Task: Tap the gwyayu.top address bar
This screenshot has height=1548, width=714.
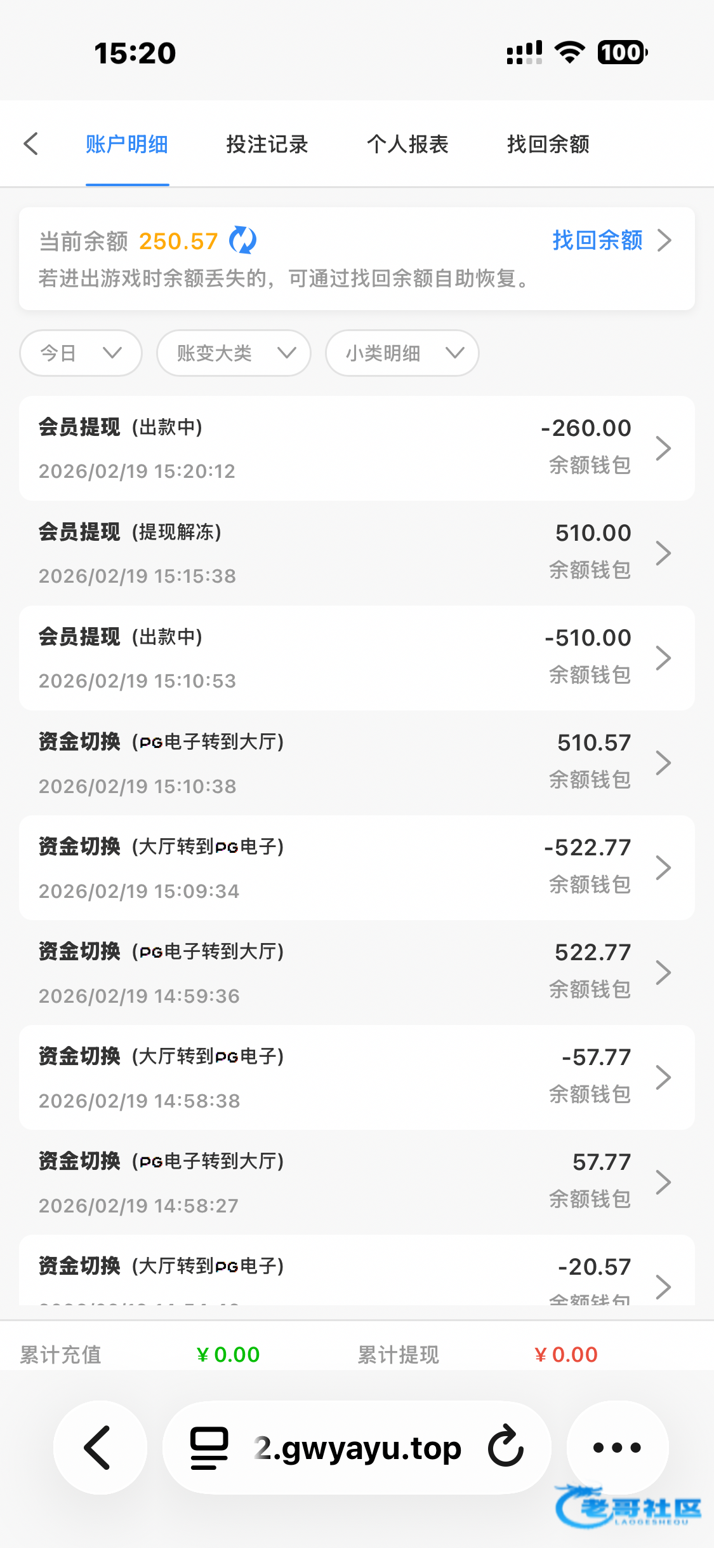Action: pos(357,1448)
